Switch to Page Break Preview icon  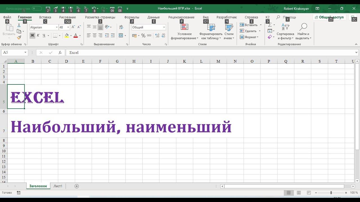pyautogui.click(x=309, y=193)
